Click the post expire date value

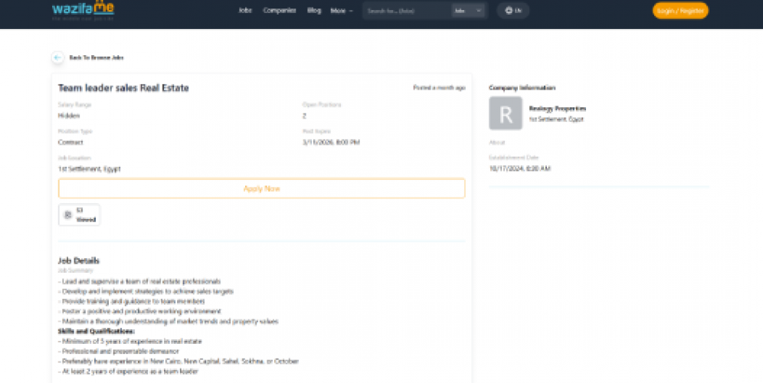coord(331,142)
